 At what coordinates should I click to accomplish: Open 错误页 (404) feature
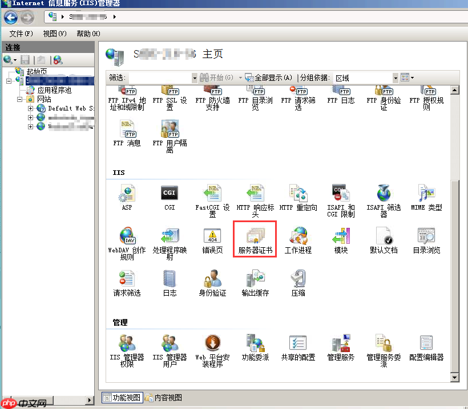tap(212, 240)
